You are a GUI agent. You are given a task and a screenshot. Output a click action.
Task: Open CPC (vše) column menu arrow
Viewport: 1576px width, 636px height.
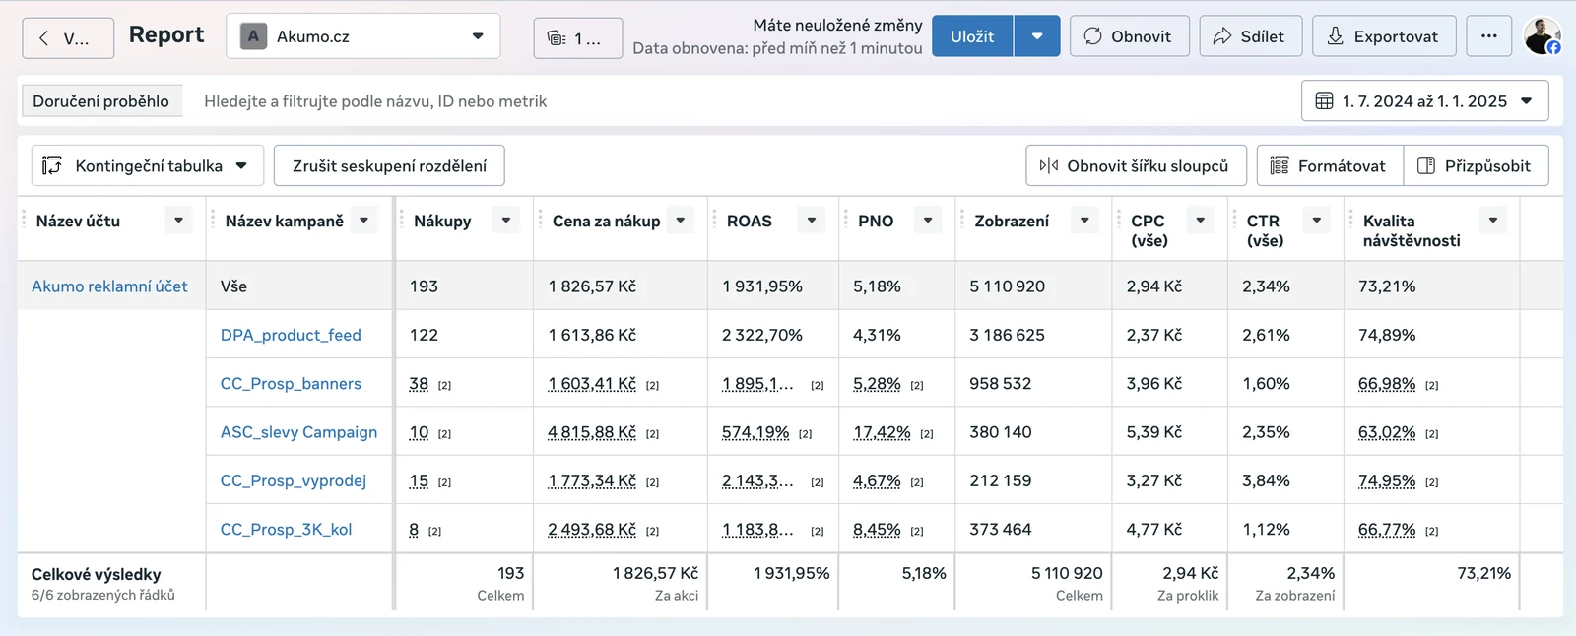tap(1201, 221)
